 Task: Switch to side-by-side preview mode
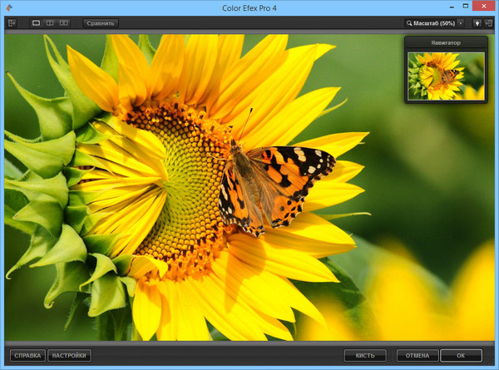[64, 23]
